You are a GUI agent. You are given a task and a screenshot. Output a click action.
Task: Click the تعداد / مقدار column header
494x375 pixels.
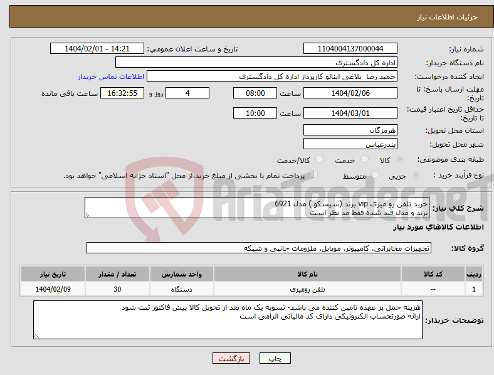click(117, 274)
